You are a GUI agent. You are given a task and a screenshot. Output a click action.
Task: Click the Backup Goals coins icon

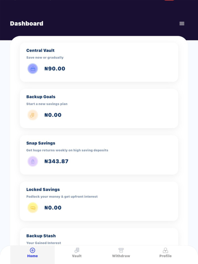point(33,115)
